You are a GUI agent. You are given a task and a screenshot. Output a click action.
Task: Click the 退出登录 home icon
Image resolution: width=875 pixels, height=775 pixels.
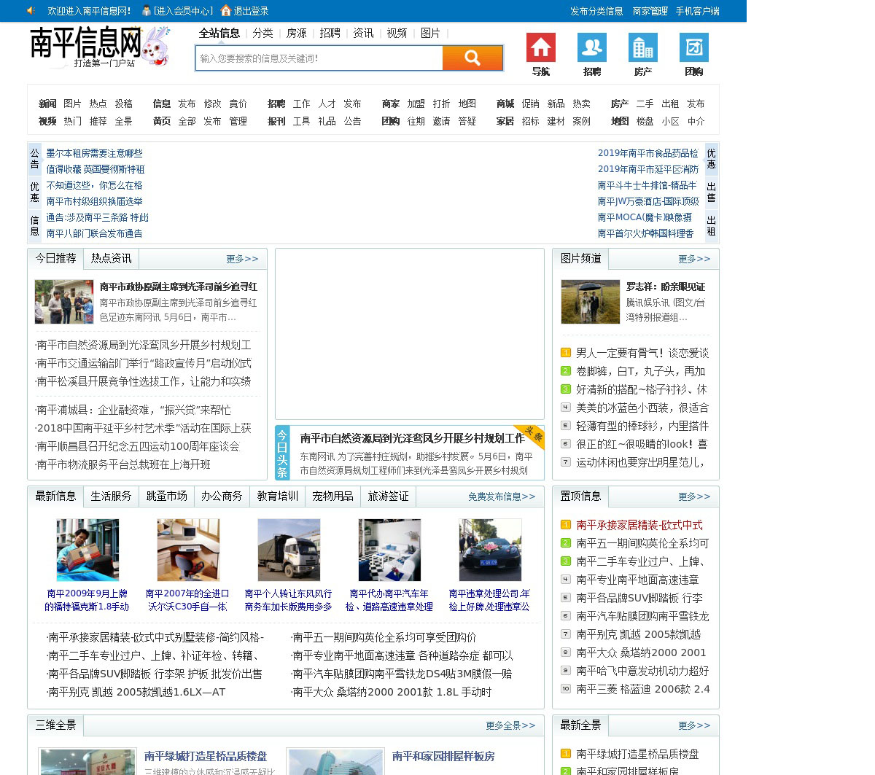tap(226, 11)
